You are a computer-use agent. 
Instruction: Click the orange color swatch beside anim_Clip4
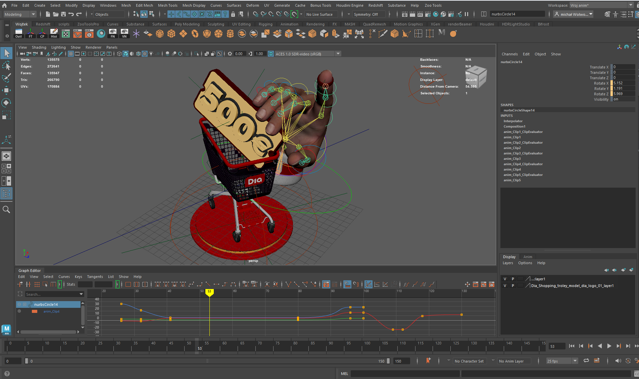click(x=35, y=311)
